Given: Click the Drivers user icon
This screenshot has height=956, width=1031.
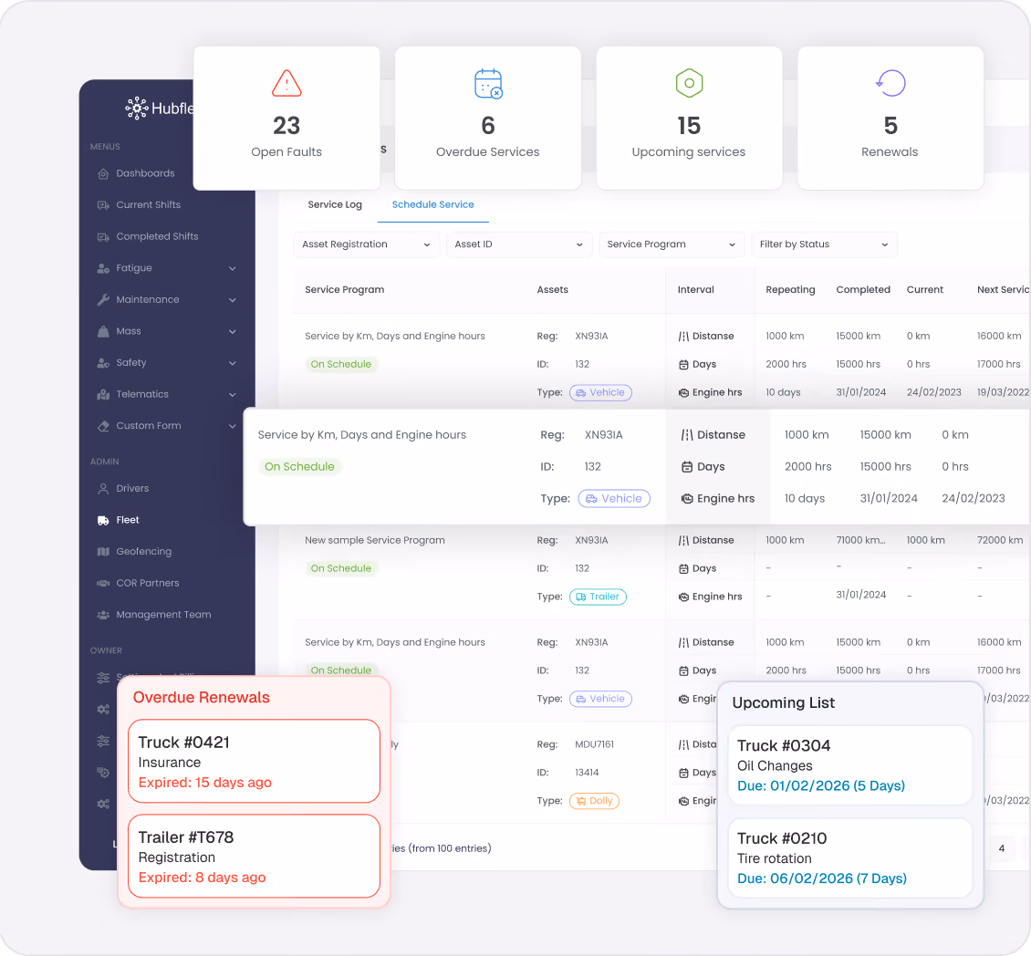Looking at the screenshot, I should point(103,489).
